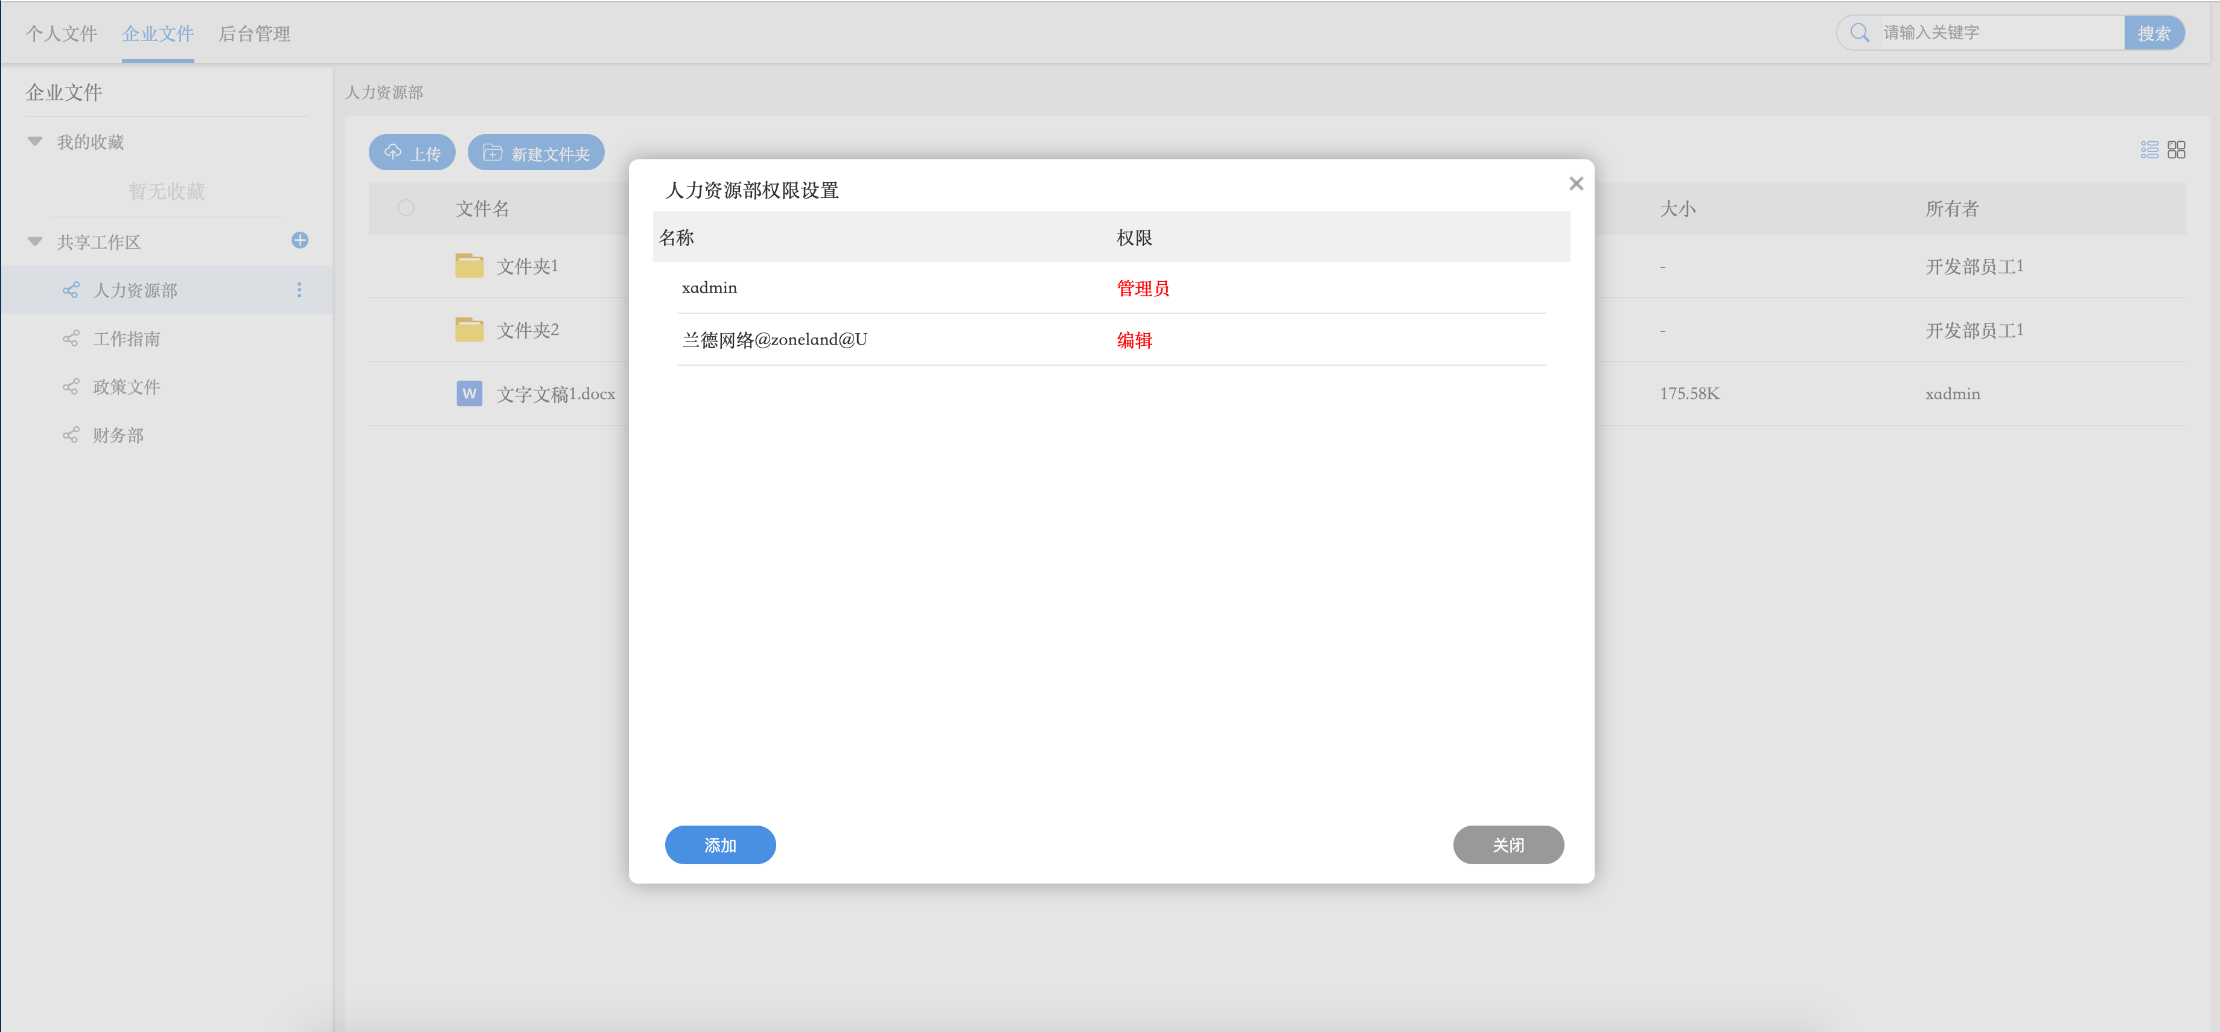This screenshot has width=2220, height=1032.
Task: Open the 后台管理 tab
Action: click(254, 34)
